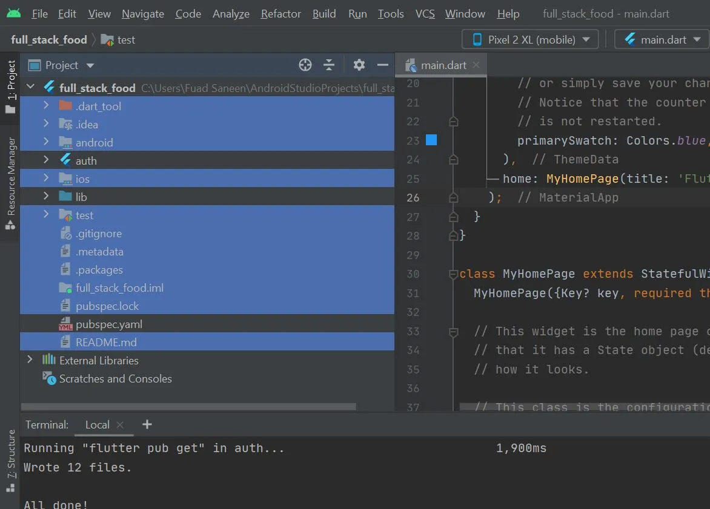This screenshot has width=710, height=509.
Task: Click the Android Studio logo icon
Action: coord(13,13)
